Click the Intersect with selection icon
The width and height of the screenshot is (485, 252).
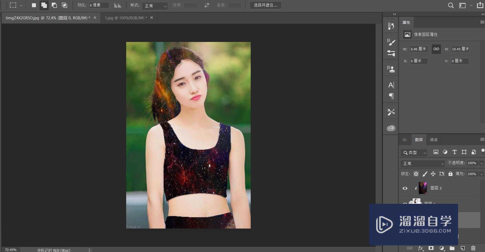[64, 5]
